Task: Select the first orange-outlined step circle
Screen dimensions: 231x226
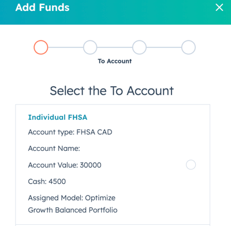Action: (x=41, y=47)
